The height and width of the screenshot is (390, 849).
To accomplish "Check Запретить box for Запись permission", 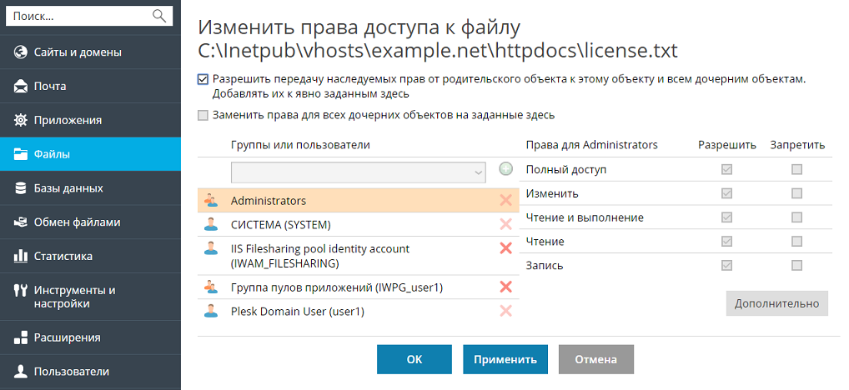I will [x=796, y=265].
